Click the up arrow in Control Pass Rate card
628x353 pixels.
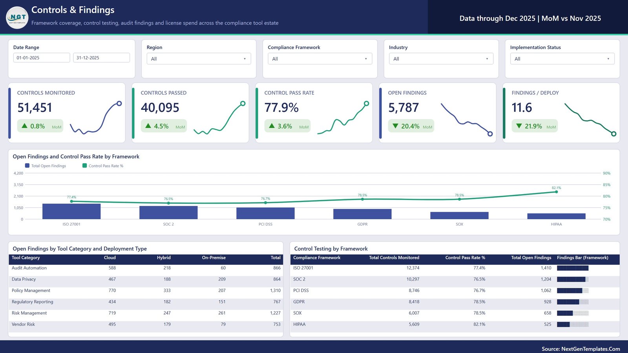pyautogui.click(x=272, y=126)
